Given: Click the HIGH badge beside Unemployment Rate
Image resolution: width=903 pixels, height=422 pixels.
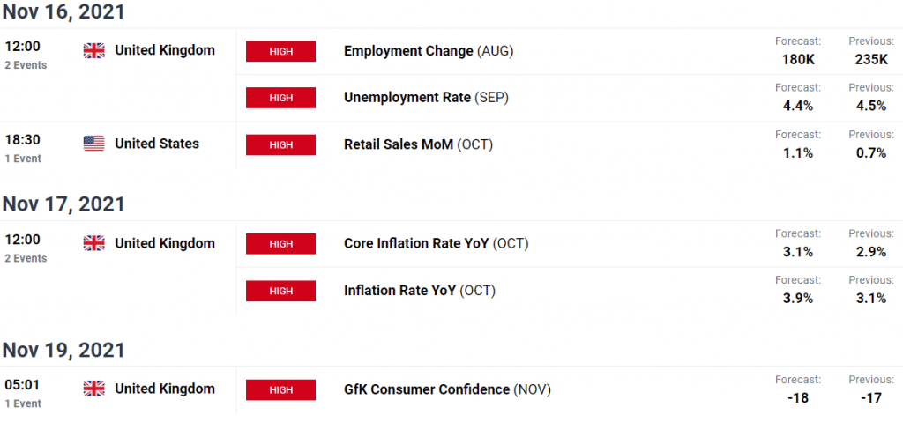Looking at the screenshot, I should pyautogui.click(x=281, y=98).
